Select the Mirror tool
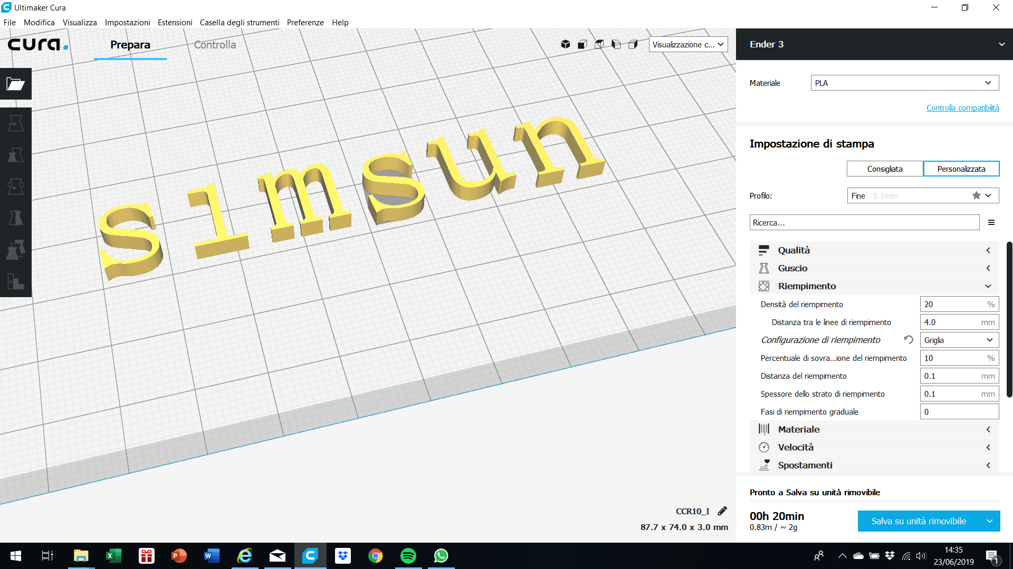The height and width of the screenshot is (569, 1013). tap(15, 218)
